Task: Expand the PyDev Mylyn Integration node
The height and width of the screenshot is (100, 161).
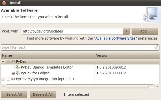Action: pos(3,79)
